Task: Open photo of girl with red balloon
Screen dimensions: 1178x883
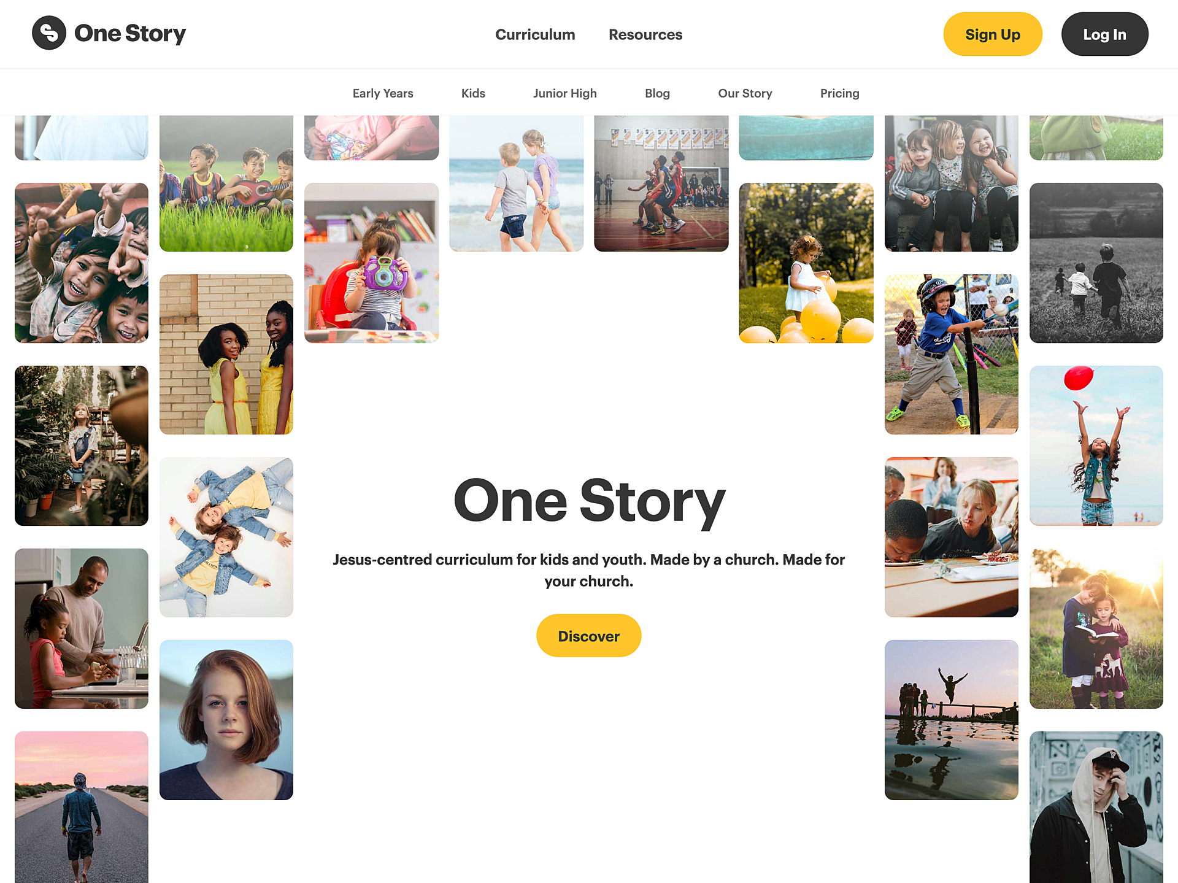Action: tap(1096, 445)
